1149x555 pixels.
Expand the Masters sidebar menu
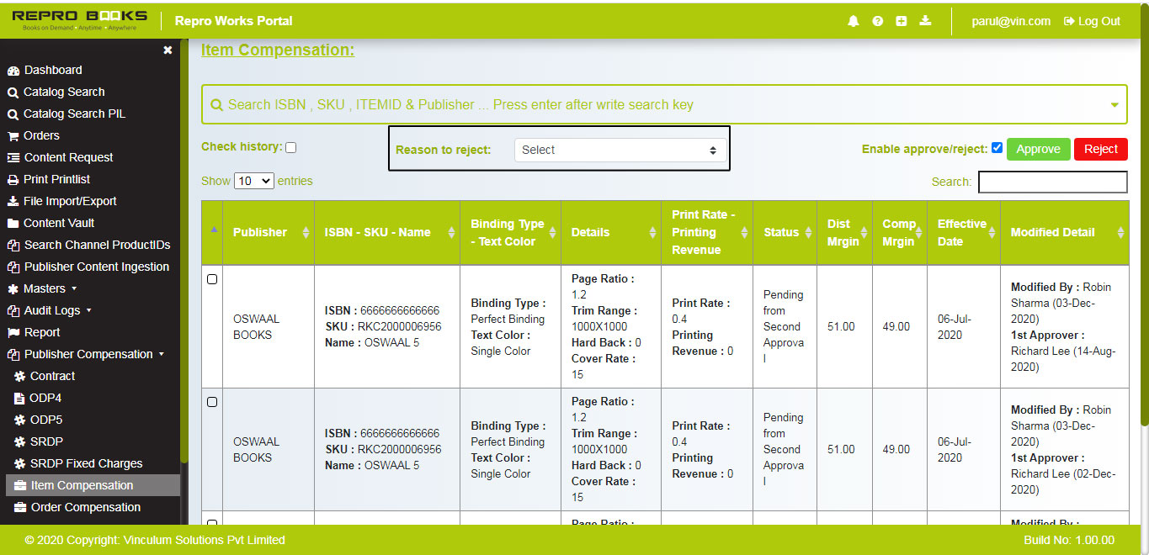tap(49, 288)
